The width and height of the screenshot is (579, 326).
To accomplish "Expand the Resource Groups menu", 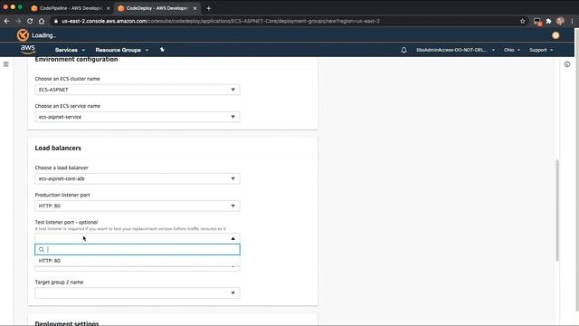I will pyautogui.click(x=122, y=50).
